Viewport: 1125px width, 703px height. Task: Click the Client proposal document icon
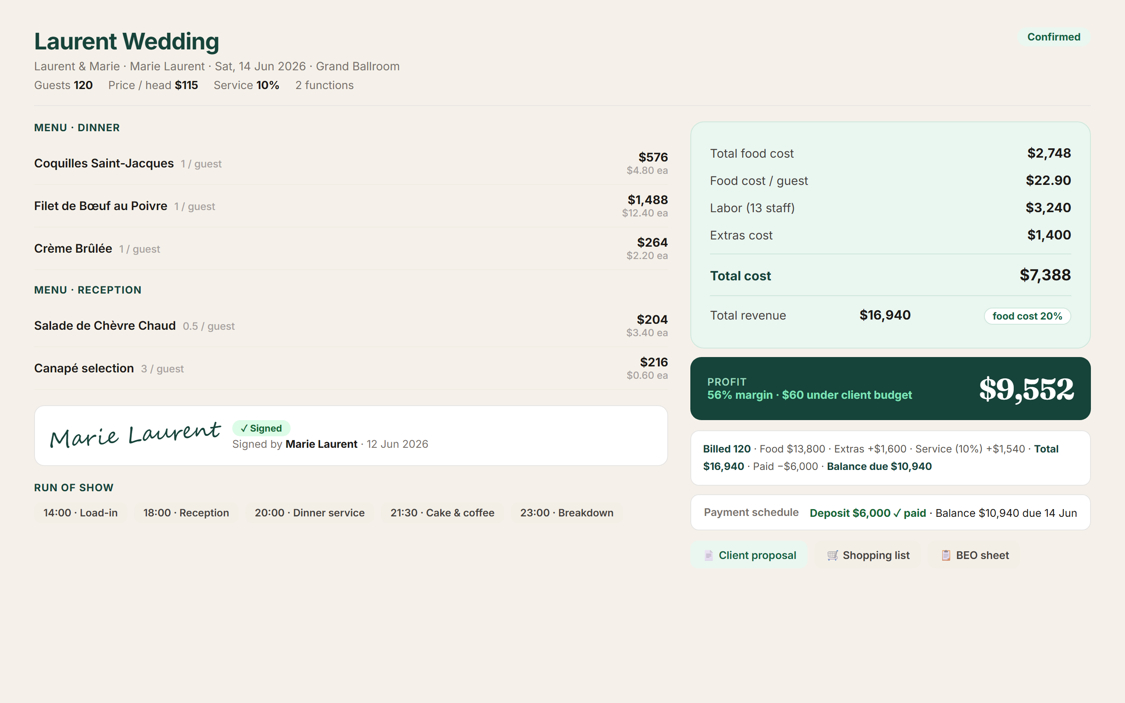[709, 555]
